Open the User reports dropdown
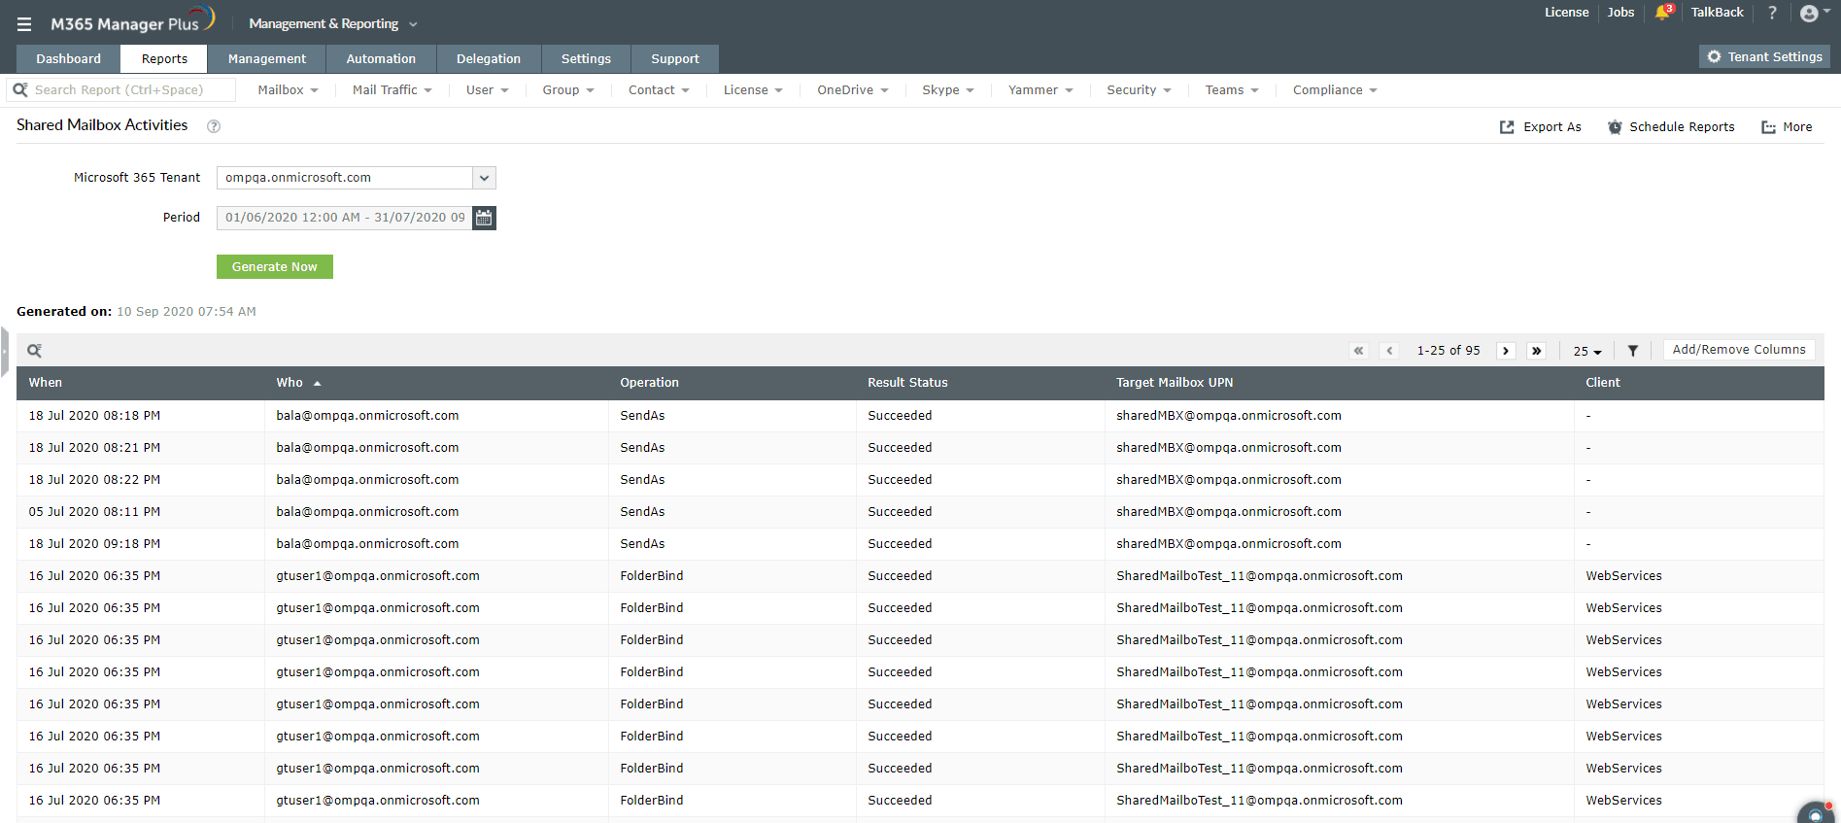Image resolution: width=1841 pixels, height=823 pixels. coord(487,90)
